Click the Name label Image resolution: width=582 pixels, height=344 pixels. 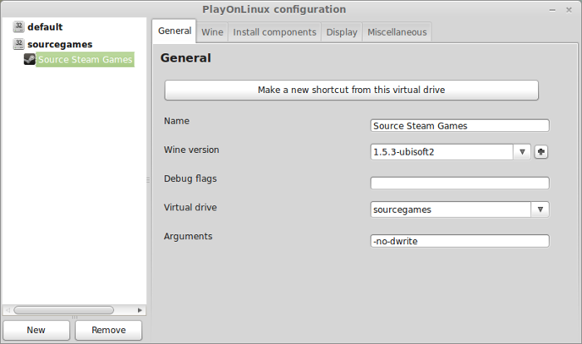click(x=176, y=120)
